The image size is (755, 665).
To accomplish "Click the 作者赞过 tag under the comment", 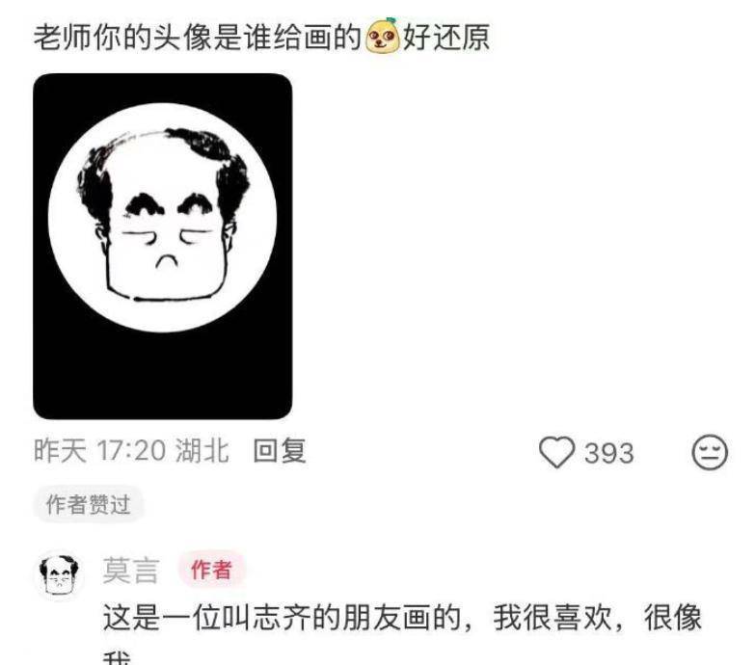I will pyautogui.click(x=88, y=504).
